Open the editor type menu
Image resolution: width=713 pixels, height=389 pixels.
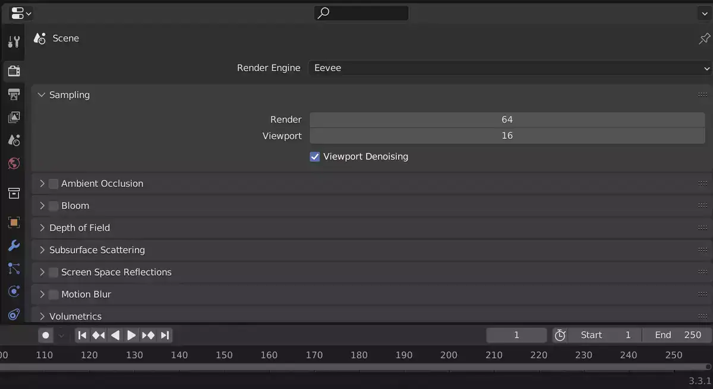[21, 13]
